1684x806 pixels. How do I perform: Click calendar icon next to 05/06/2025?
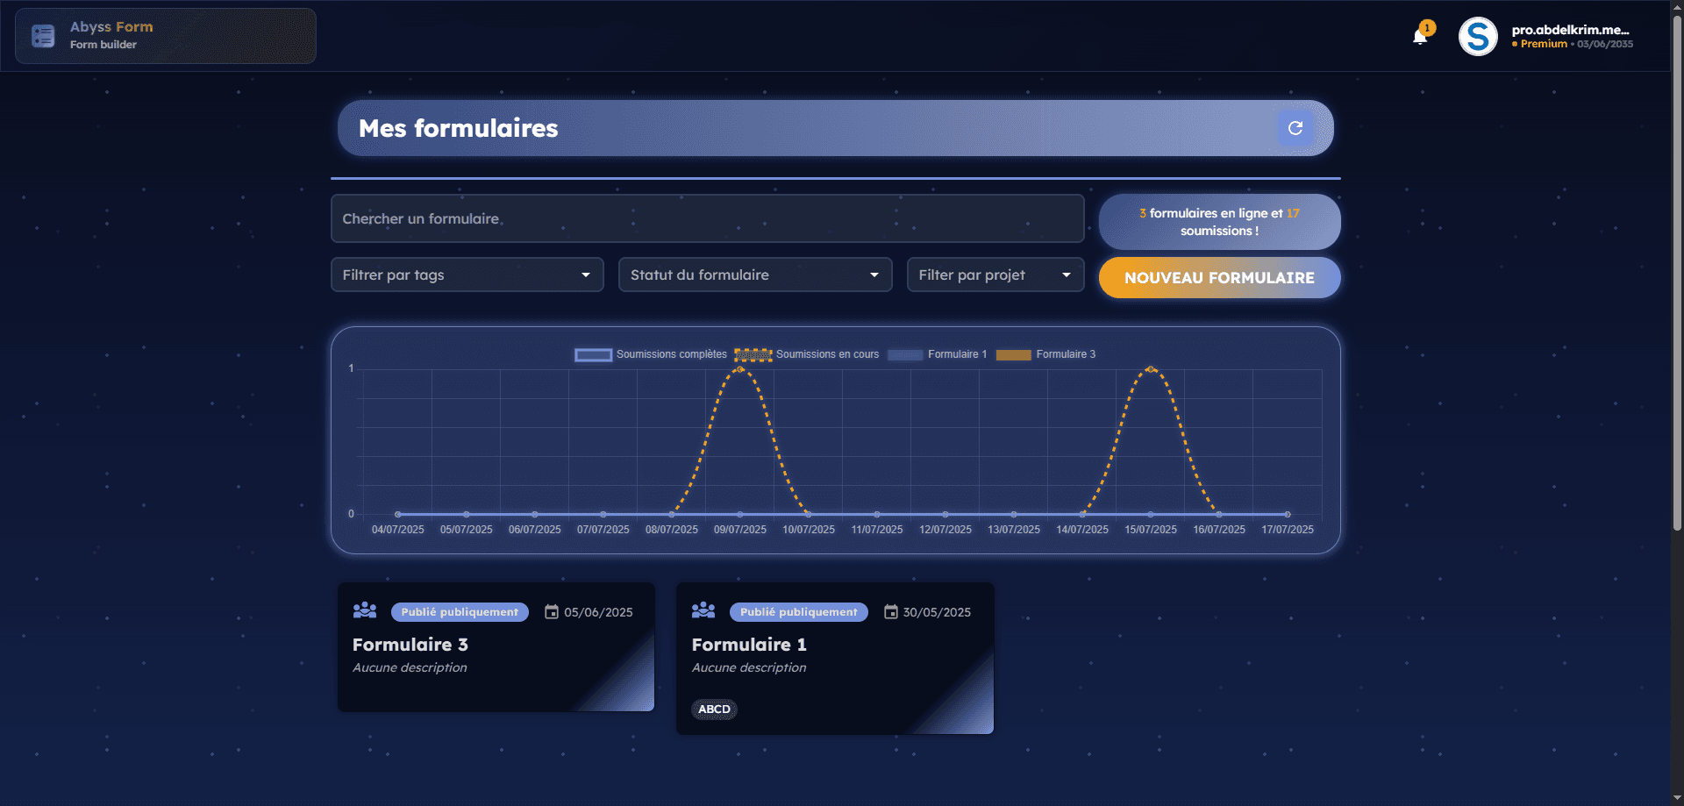552,612
